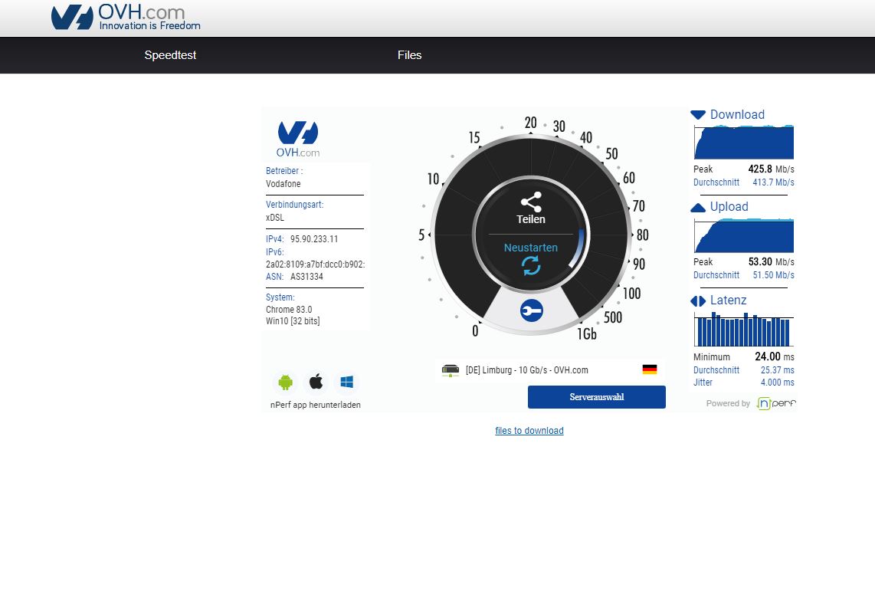Download the nPerf Windows app
875x601 pixels.
[346, 382]
